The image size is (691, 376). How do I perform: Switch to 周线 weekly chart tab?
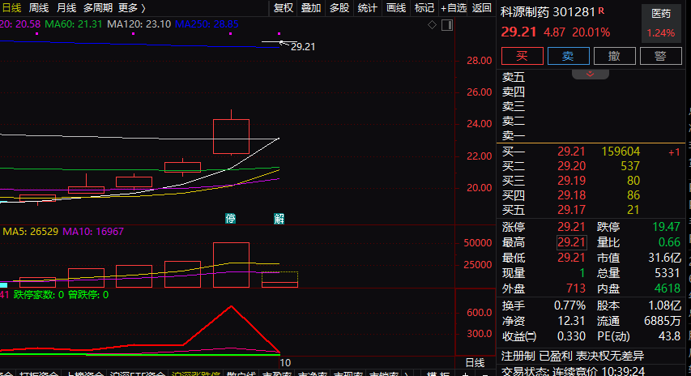[39, 8]
